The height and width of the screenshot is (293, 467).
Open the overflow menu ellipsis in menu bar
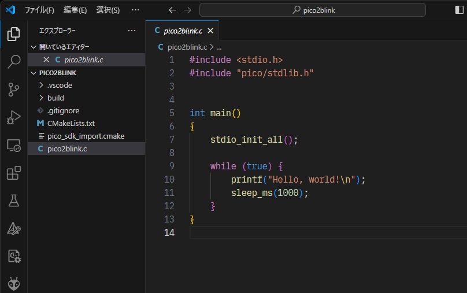click(x=135, y=10)
